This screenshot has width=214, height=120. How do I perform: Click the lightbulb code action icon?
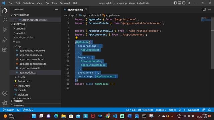[76, 38]
